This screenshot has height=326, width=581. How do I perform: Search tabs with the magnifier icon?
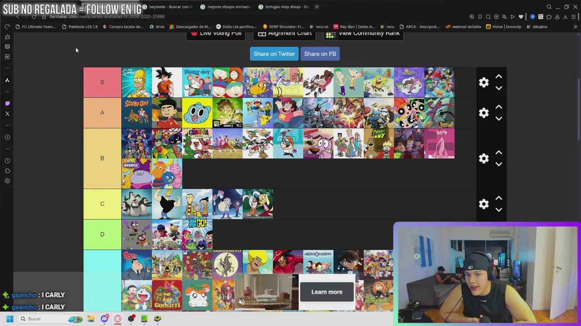[549, 7]
